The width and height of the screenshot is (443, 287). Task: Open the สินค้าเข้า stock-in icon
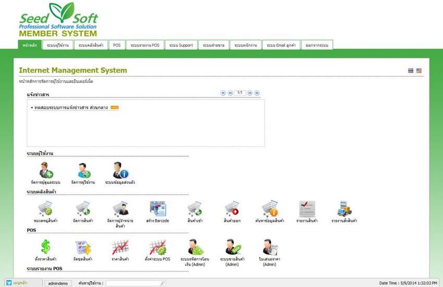coord(195,208)
